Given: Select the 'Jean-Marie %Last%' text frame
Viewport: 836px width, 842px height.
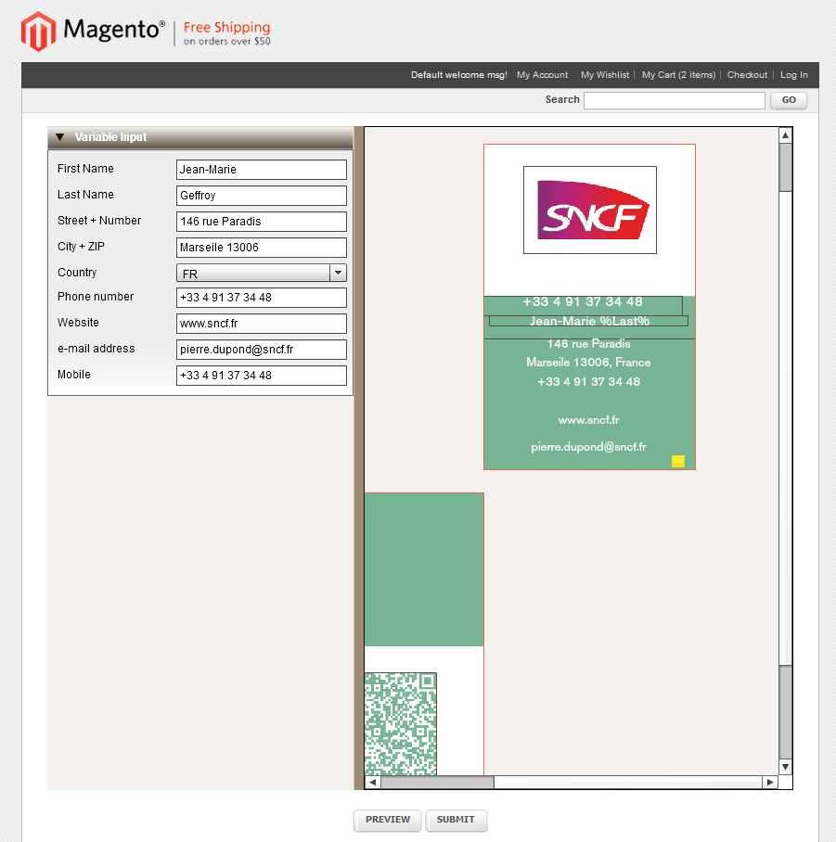Looking at the screenshot, I should pyautogui.click(x=589, y=321).
